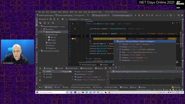The width and height of the screenshot is (185, 104).
Task: Open Visual Studio Code from taskbar
Action: tap(87, 92)
